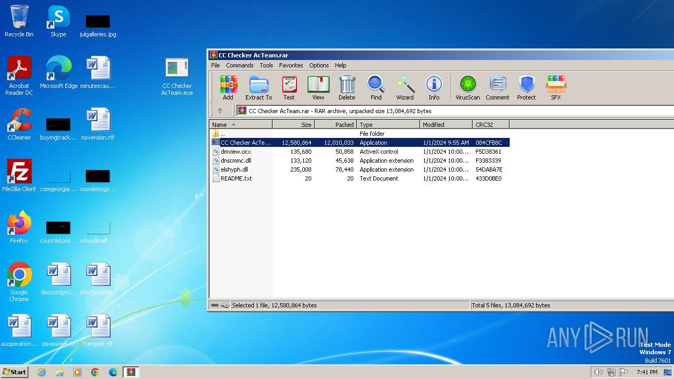The height and width of the screenshot is (379, 674).
Task: Select the CC Checker AcTeam application file
Action: (x=360, y=143)
